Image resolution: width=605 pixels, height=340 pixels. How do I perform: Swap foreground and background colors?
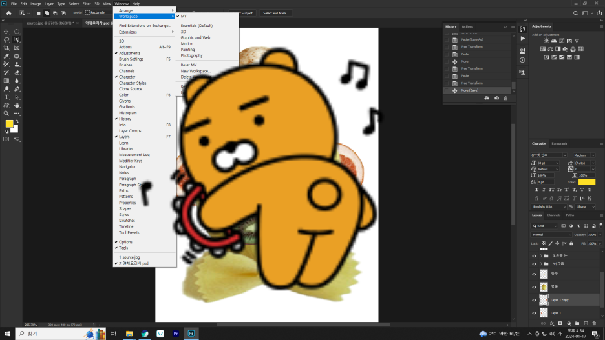(x=17, y=121)
